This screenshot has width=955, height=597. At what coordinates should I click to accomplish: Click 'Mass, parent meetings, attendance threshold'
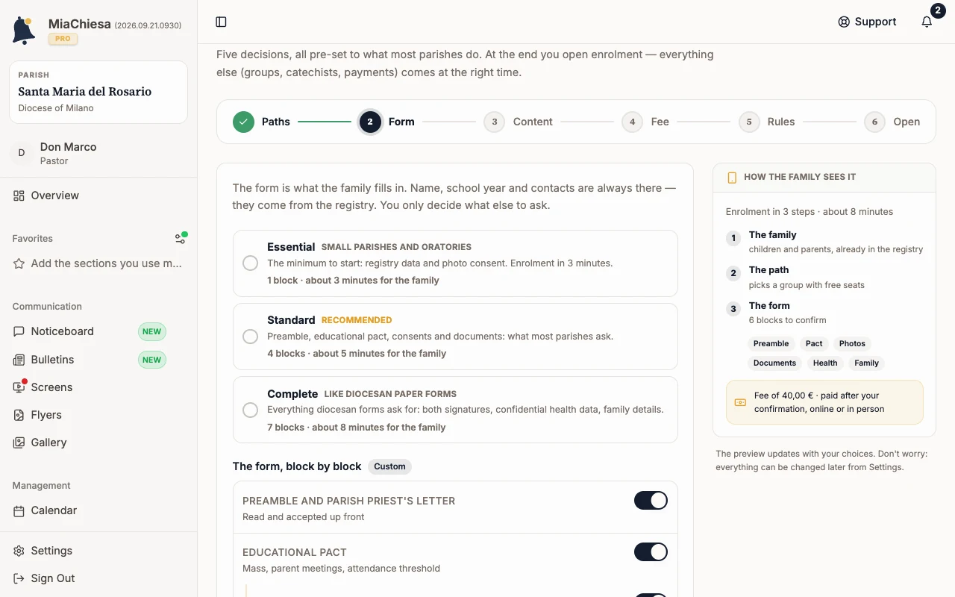(x=341, y=569)
